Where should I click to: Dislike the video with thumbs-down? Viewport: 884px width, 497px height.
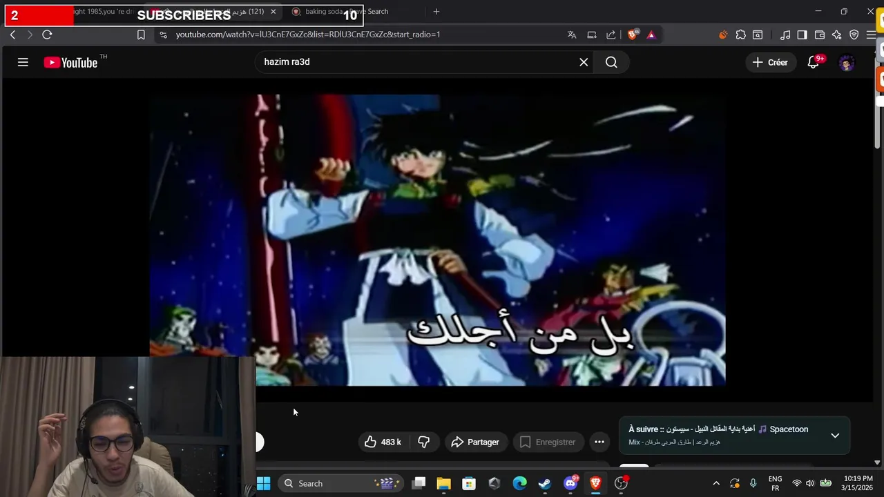[424, 442]
